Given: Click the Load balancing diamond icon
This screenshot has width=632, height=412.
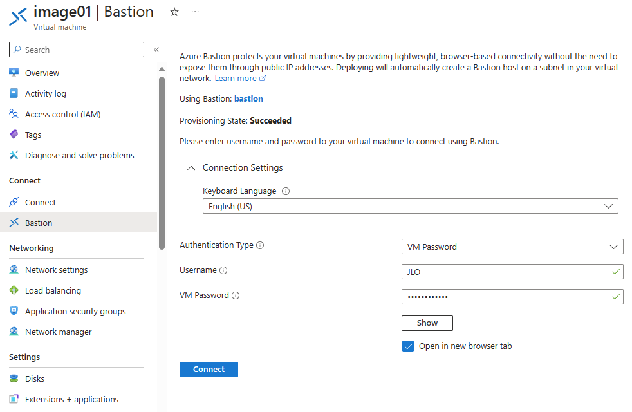Looking at the screenshot, I should (x=14, y=290).
